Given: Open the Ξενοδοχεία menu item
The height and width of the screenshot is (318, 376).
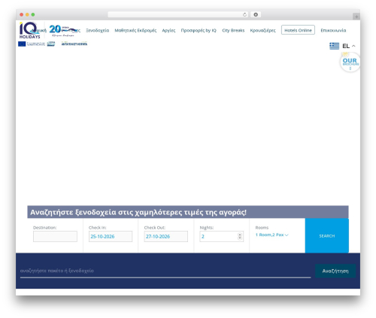Looking at the screenshot, I should coord(98,30).
